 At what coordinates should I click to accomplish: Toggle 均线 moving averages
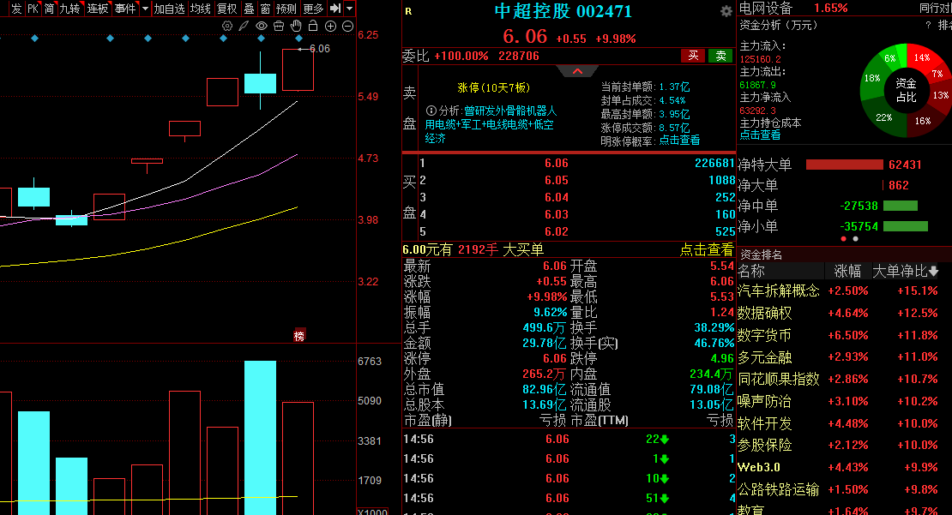[201, 9]
